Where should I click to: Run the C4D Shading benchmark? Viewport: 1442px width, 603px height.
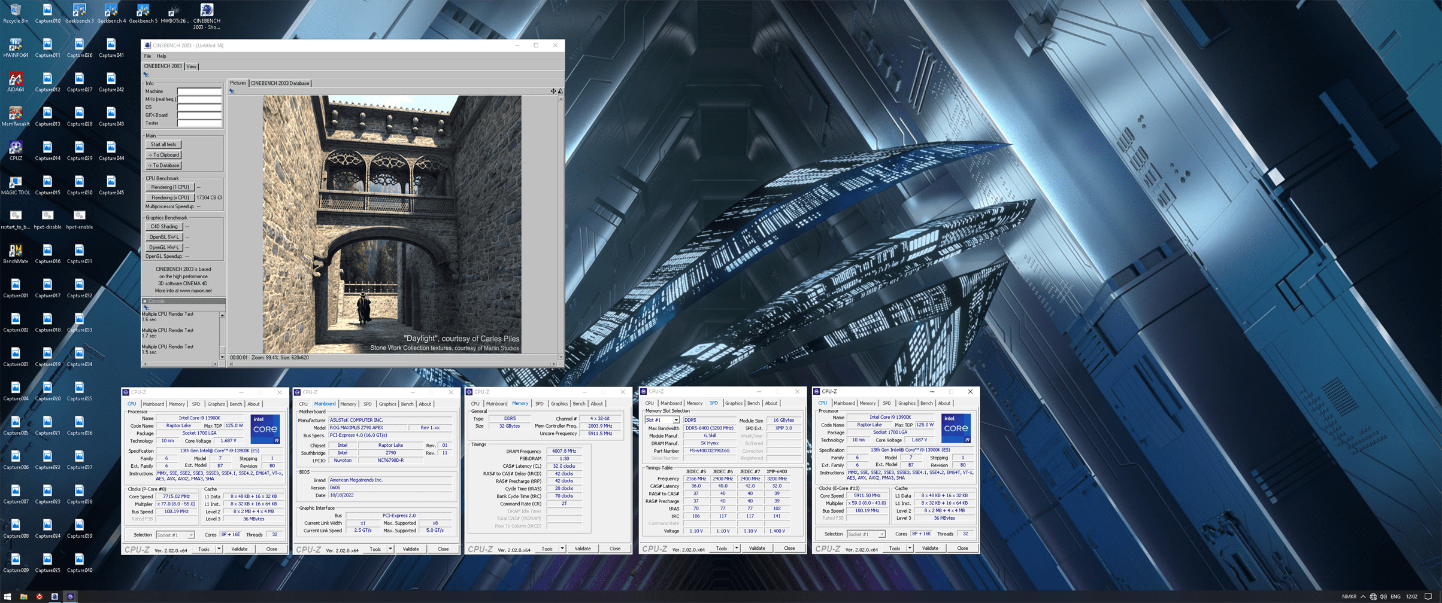pos(164,227)
